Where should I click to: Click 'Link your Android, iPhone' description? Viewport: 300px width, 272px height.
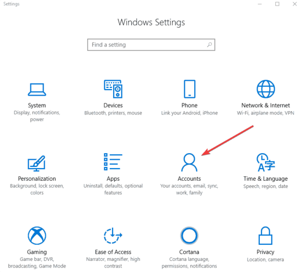(x=189, y=113)
